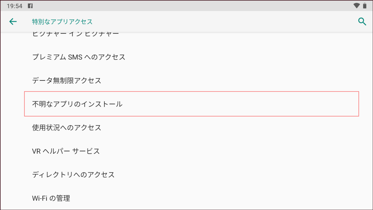
Task: Select VR ヘルパー サービス
Action: 66,151
